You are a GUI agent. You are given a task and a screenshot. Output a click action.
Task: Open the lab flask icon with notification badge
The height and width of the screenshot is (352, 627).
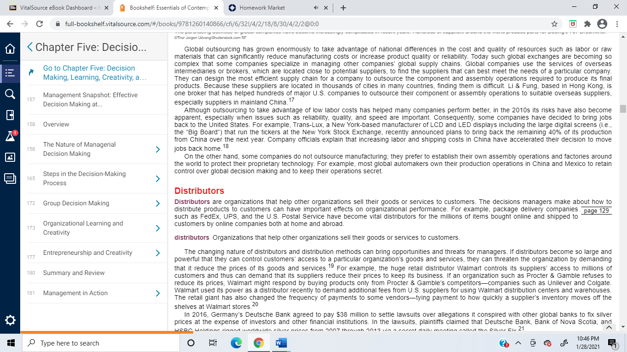coord(10,136)
